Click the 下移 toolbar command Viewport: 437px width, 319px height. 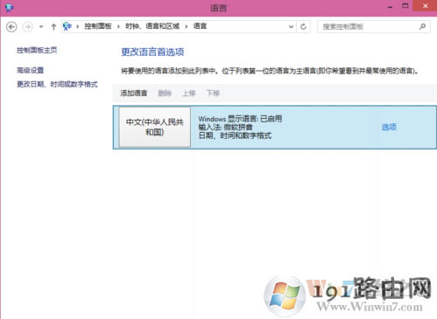[x=213, y=94]
